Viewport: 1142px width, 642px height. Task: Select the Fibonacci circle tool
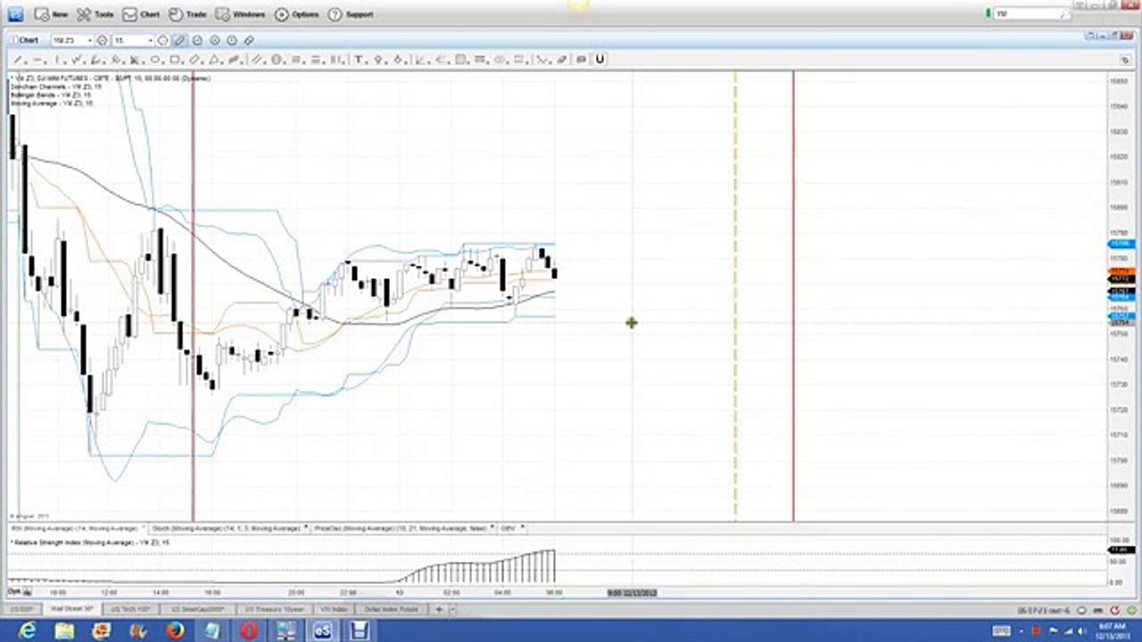pyautogui.click(x=276, y=60)
